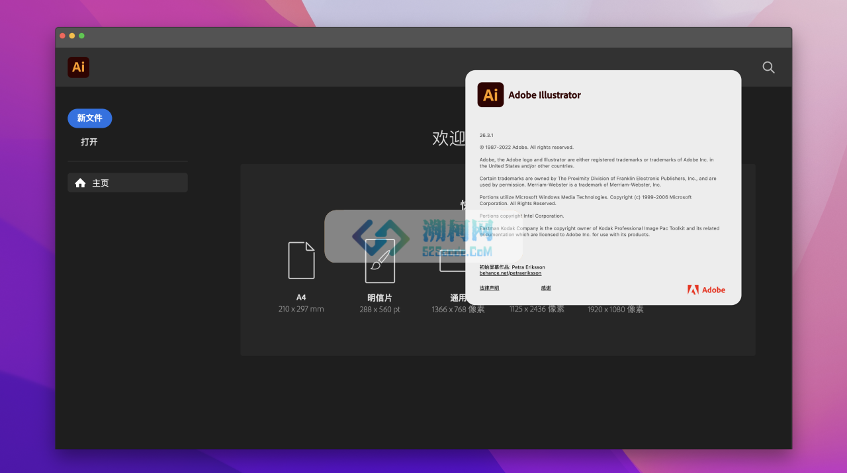Click the red Adobe logo in the About dialog
Viewport: 847px width, 473px height.
706,290
